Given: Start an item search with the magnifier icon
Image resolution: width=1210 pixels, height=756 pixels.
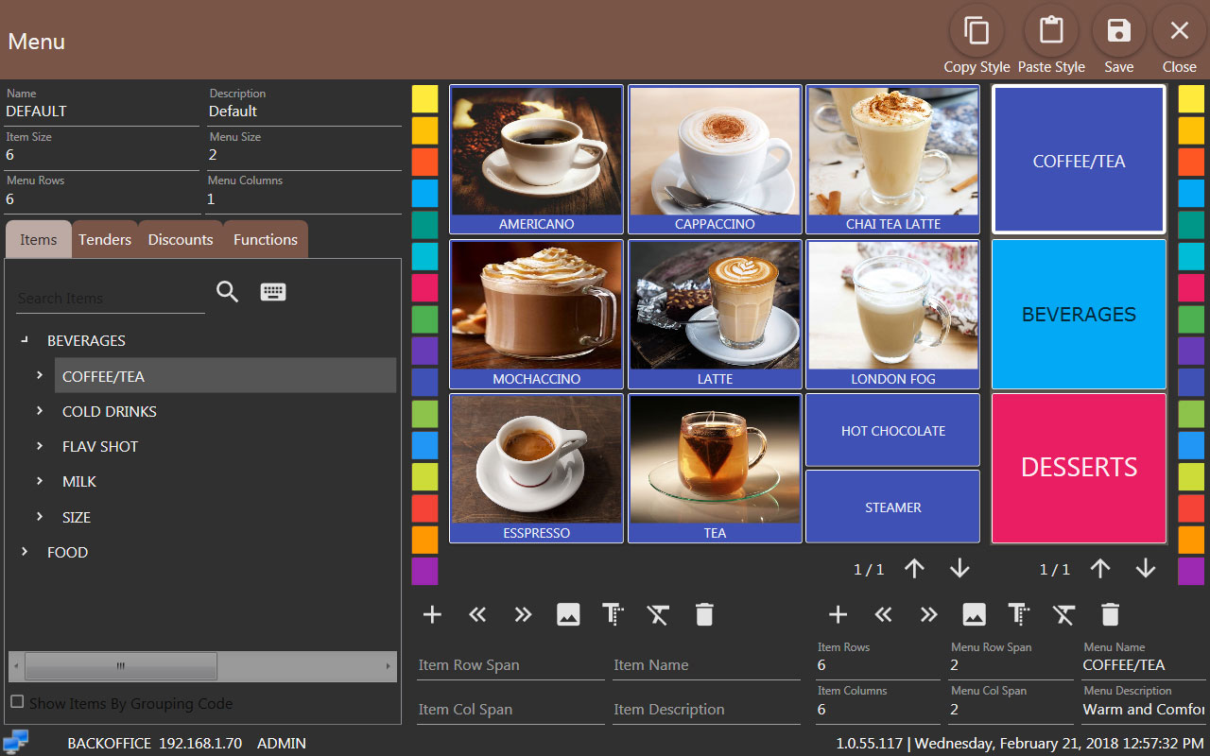Looking at the screenshot, I should 227,291.
